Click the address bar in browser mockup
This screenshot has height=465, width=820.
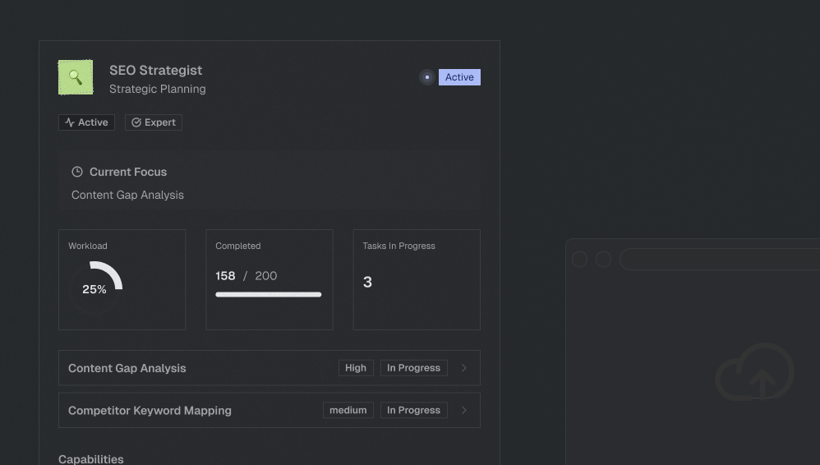point(720,260)
